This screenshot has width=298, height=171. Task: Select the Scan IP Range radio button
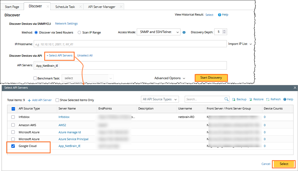click(79, 32)
